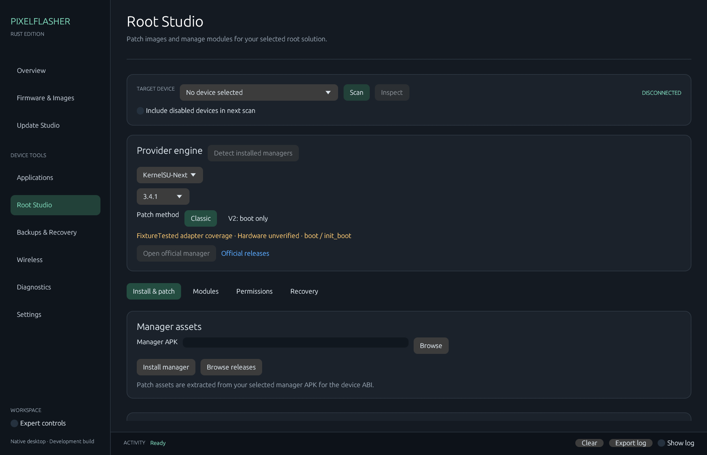Click Detect installed managers button
The width and height of the screenshot is (707, 455).
(253, 153)
